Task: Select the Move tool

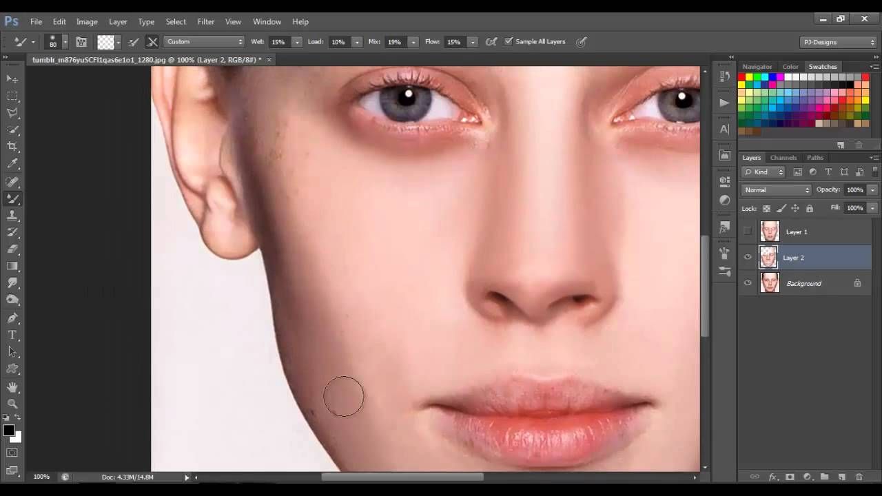Action: coord(12,79)
